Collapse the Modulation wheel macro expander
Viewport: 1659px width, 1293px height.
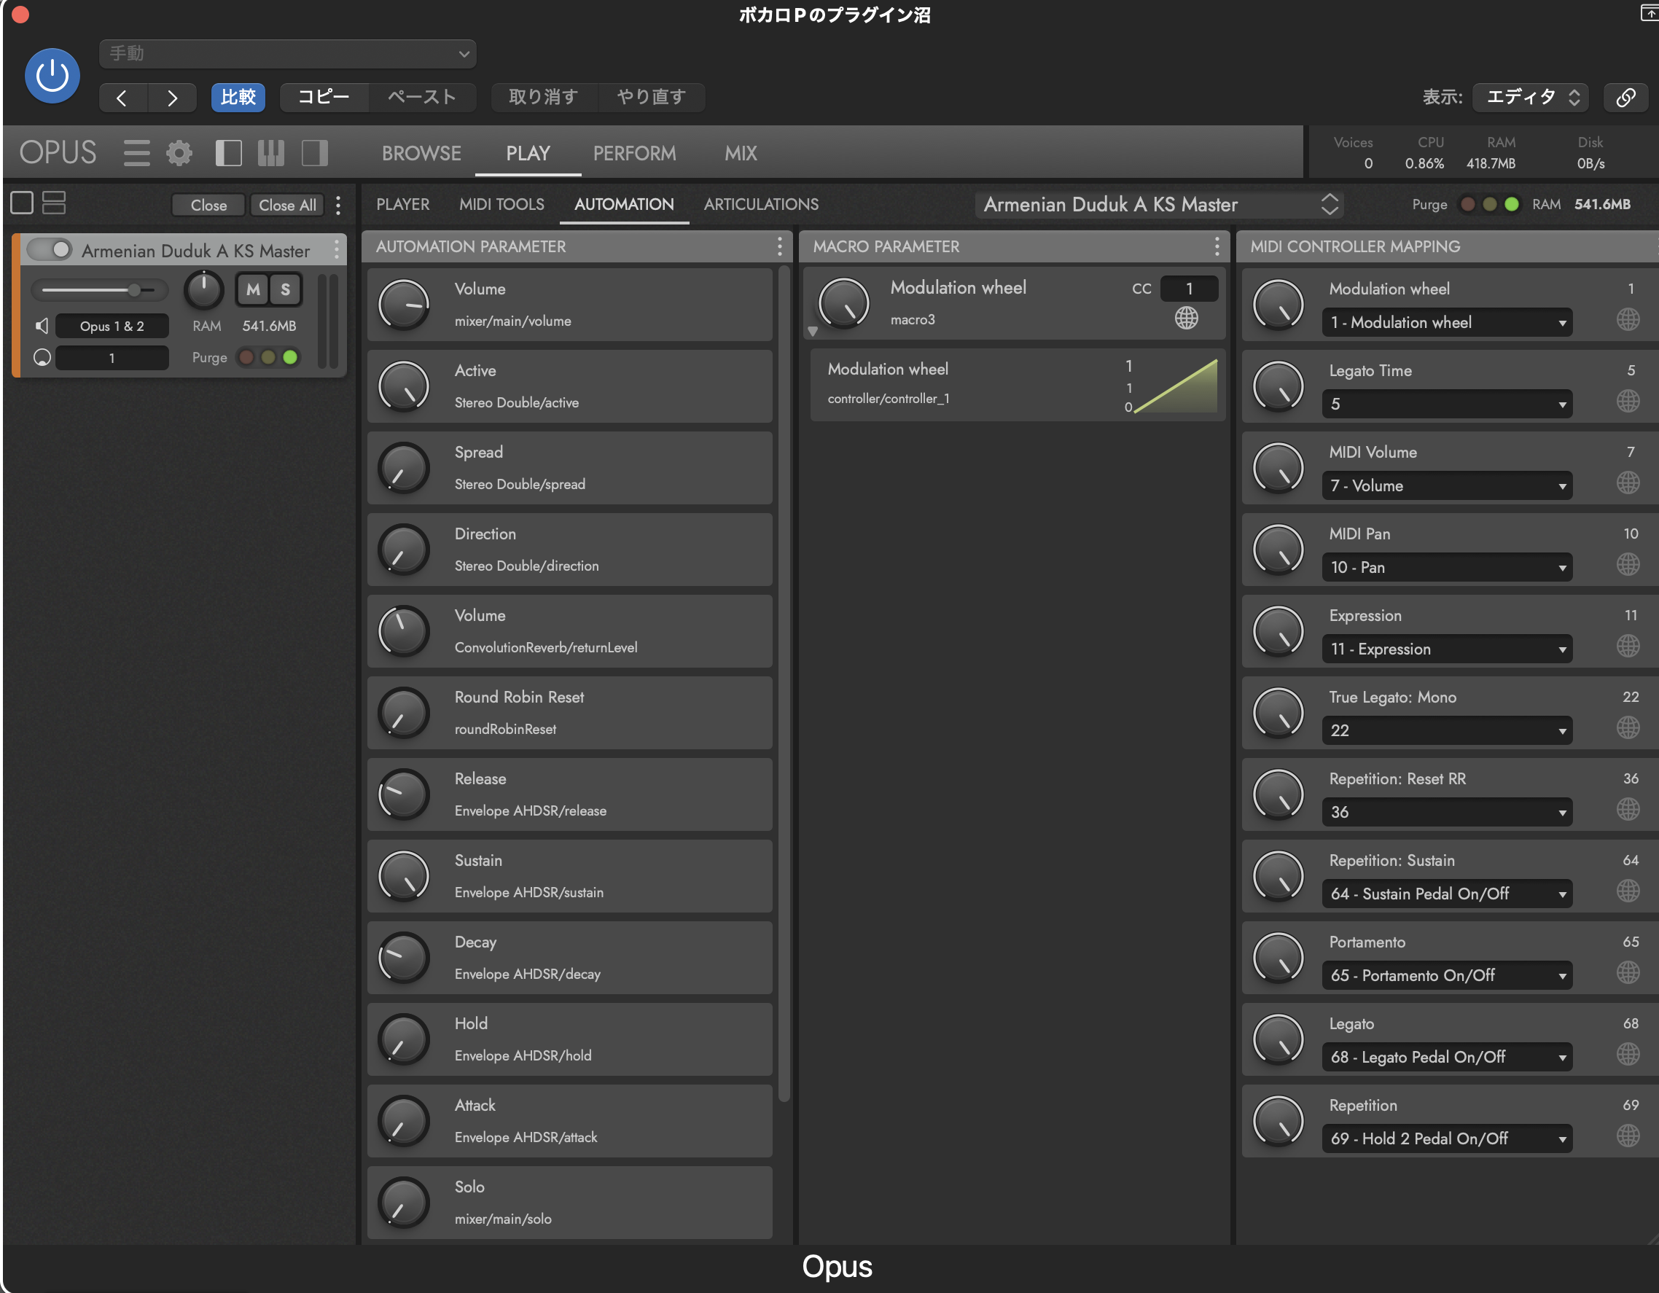pos(812,331)
